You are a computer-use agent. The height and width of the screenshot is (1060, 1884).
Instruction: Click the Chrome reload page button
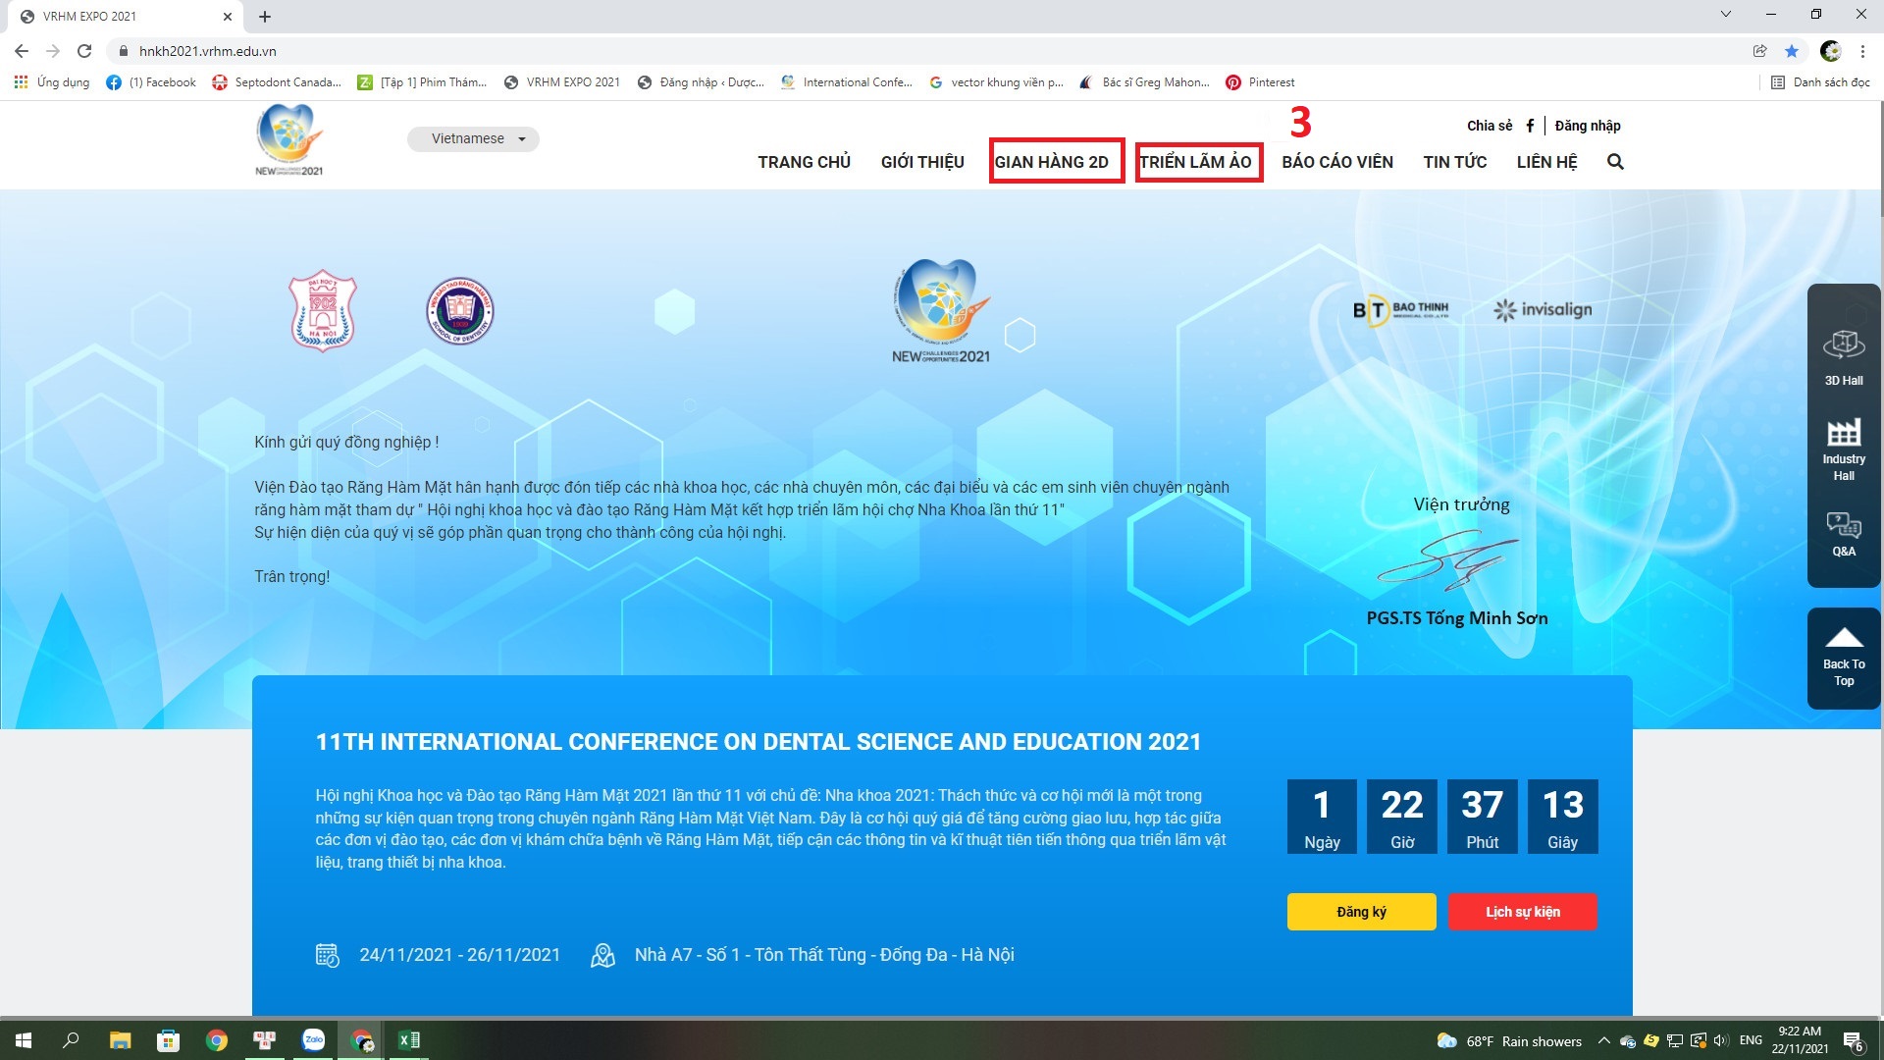point(84,51)
